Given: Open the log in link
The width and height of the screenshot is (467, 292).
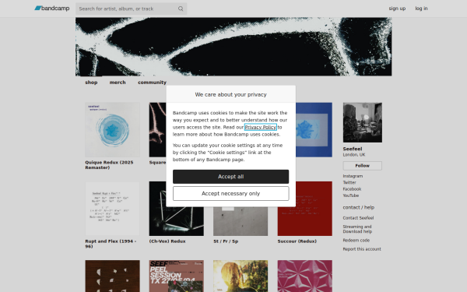Looking at the screenshot, I should click(x=421, y=9).
